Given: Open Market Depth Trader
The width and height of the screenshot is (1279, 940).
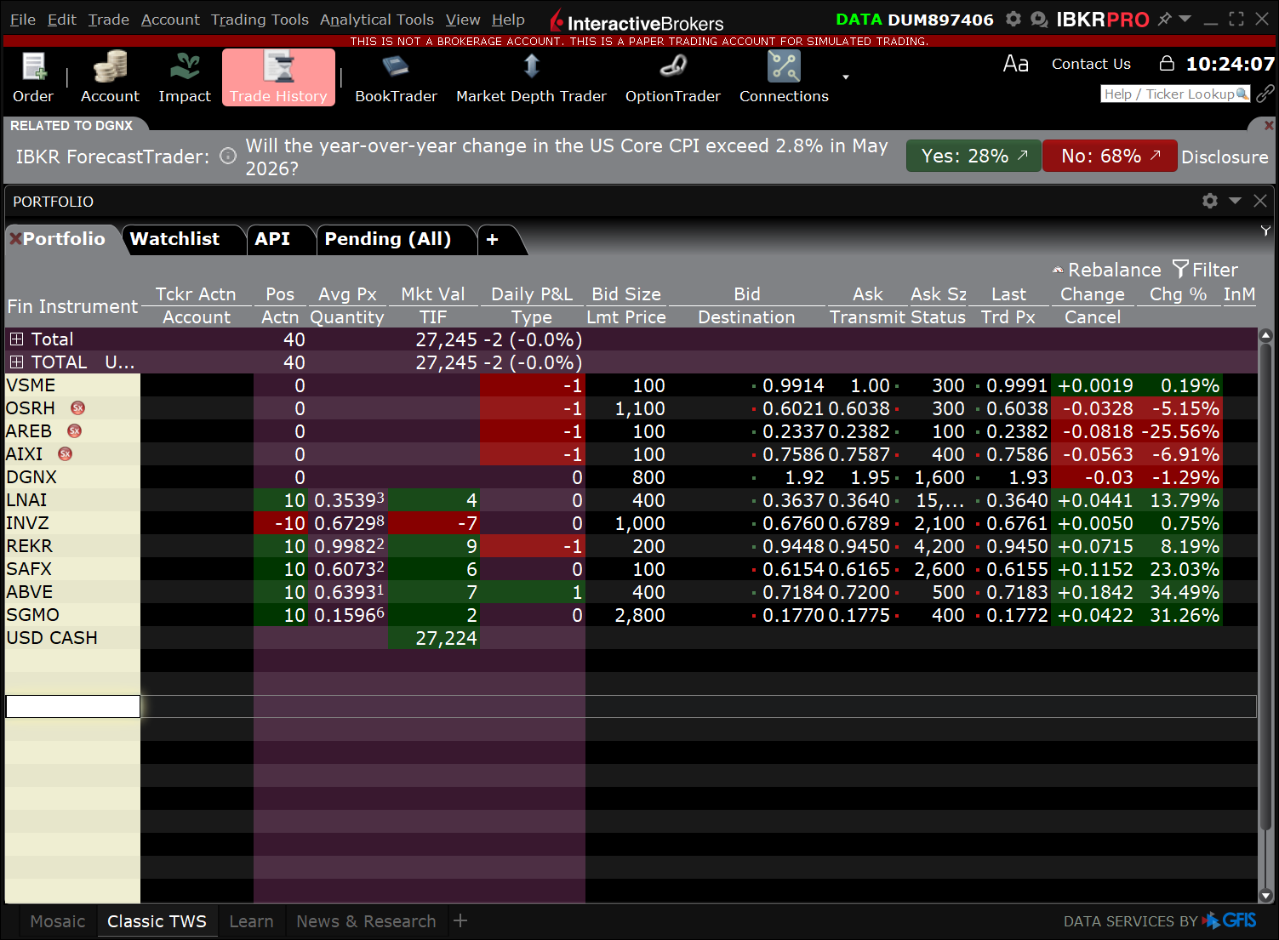Looking at the screenshot, I should point(531,77).
